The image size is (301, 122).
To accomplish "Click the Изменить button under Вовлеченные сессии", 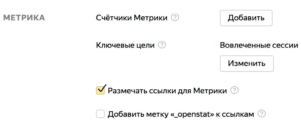I will coord(247,63).
